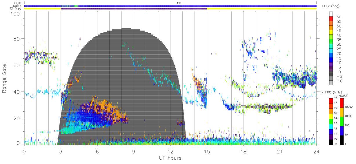356x164 pixels.
Task: Click the green patch in the Noise strip
Action: [76, 6]
